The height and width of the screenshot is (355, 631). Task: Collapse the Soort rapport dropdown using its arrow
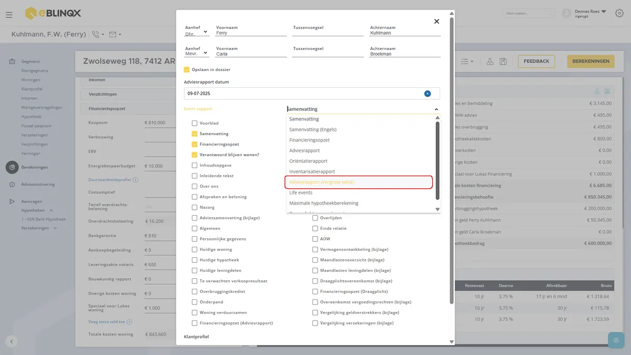pyautogui.click(x=436, y=109)
